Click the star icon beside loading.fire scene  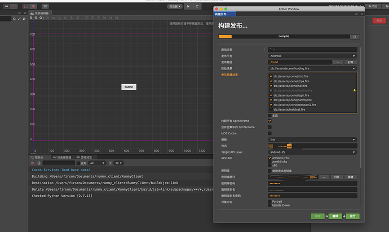pyautogui.click(x=354, y=90)
